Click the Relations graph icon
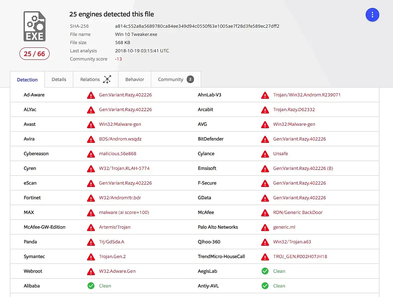The width and height of the screenshot is (393, 297). pyautogui.click(x=107, y=79)
